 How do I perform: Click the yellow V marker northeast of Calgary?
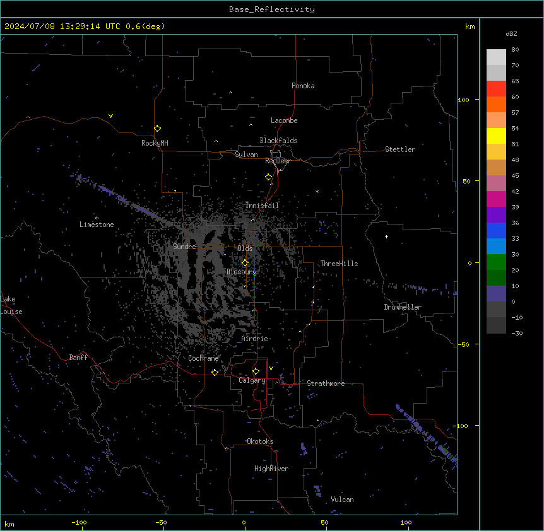tap(271, 368)
